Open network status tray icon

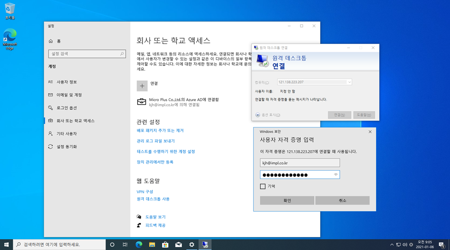(398, 245)
